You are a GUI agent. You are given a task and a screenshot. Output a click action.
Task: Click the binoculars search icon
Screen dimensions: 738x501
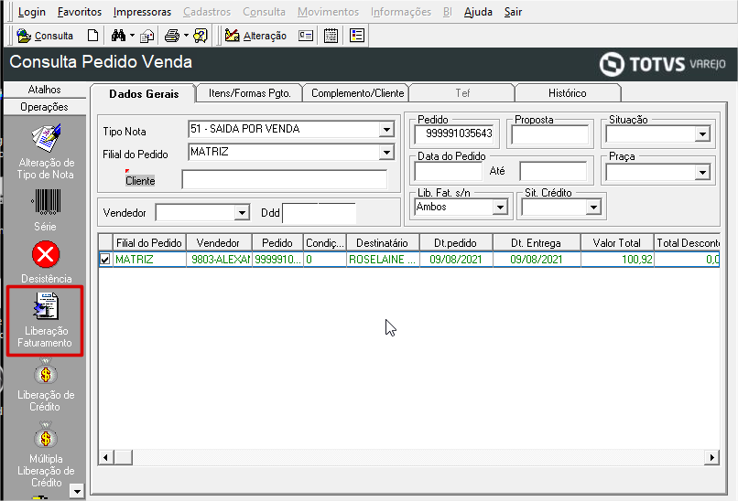[118, 36]
